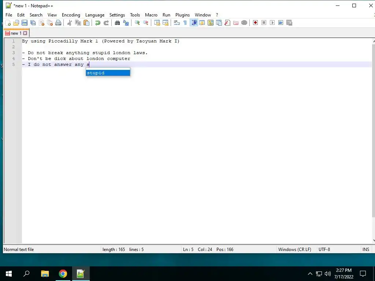Click the 'Windows (CR LF)' status bar entry
Screen dimensions: 375x281
pos(295,250)
